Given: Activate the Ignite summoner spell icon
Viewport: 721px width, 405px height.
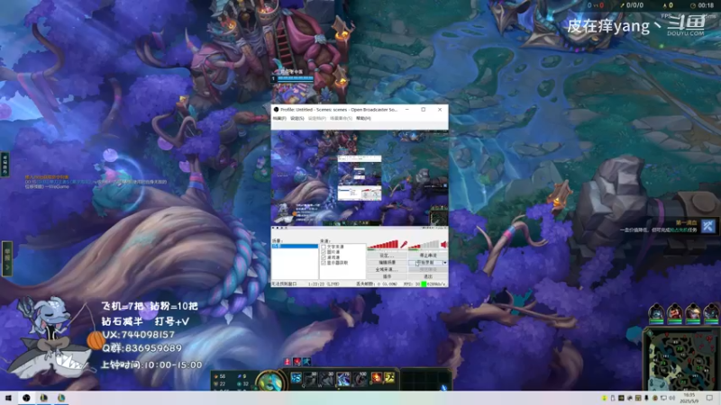Looking at the screenshot, I should pyautogui.click(x=377, y=377).
